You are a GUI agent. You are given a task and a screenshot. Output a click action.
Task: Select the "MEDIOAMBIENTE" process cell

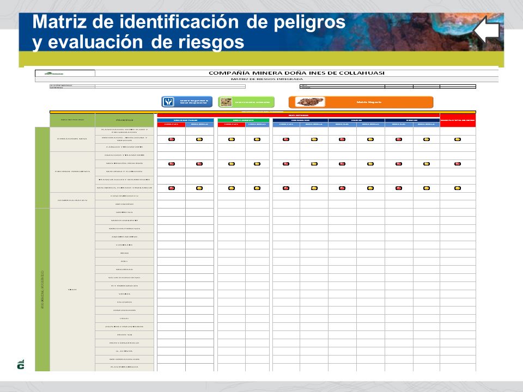pyautogui.click(x=124, y=220)
